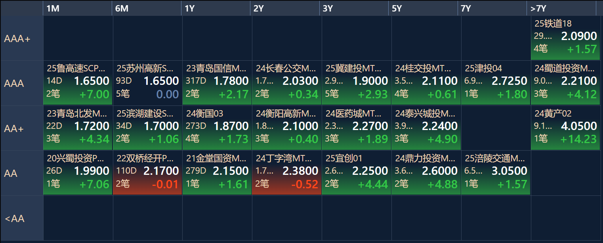The height and width of the screenshot is (243, 603).
Task: Open the 23青岛国信M bond cell
Action: [217, 83]
